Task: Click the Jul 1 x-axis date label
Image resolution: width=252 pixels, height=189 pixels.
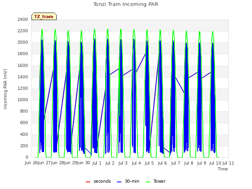Action: pyautogui.click(x=97, y=163)
